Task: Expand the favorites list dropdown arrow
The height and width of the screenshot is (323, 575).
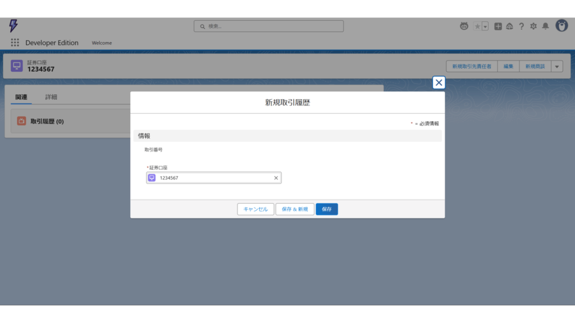Action: coord(485,26)
